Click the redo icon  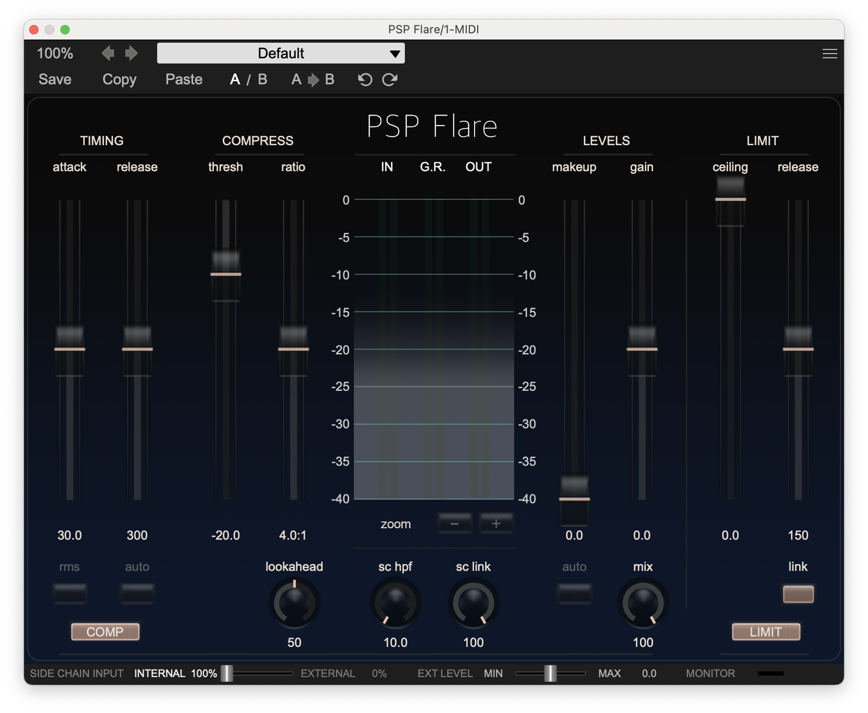(x=390, y=80)
